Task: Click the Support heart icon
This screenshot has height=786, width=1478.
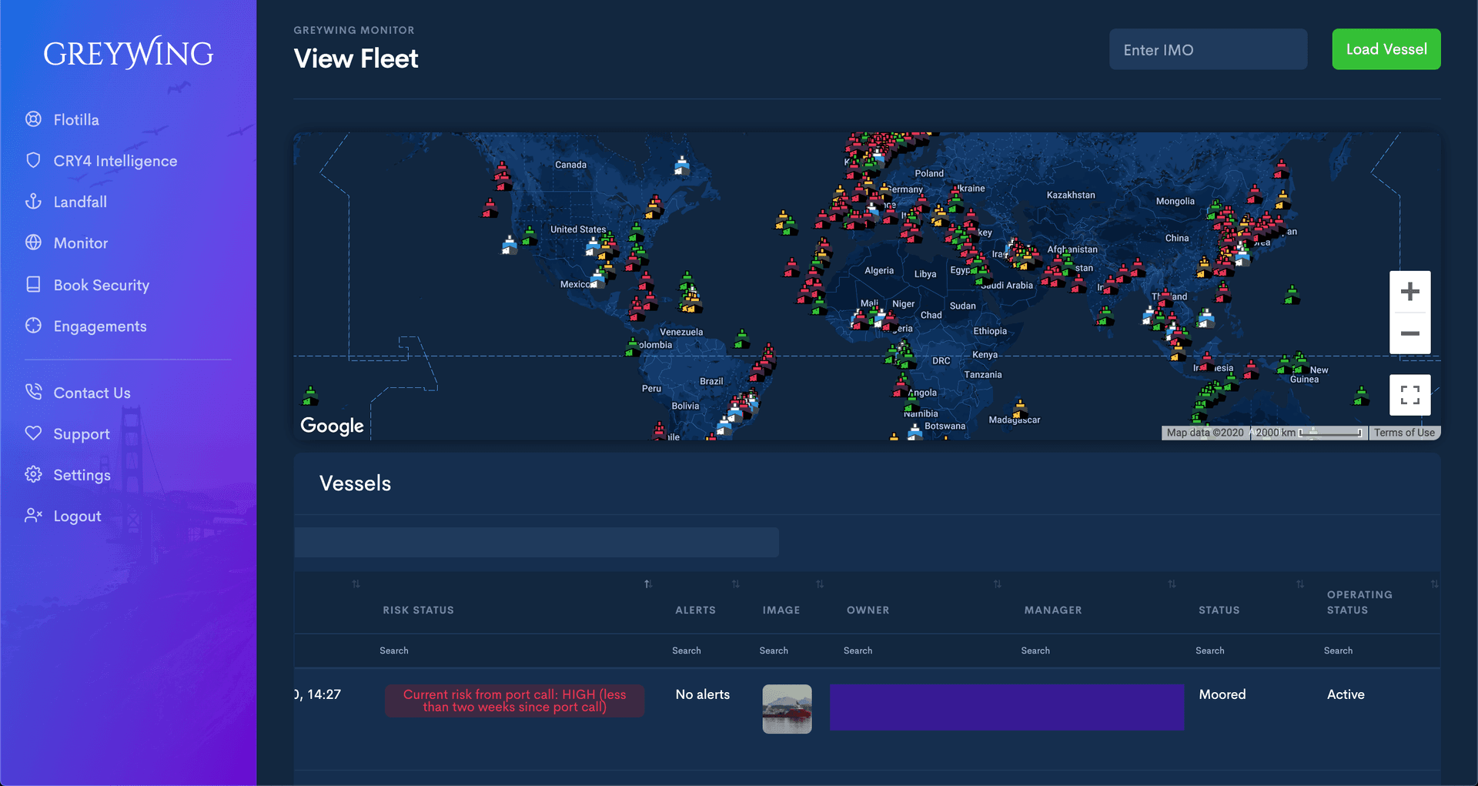Action: coord(33,433)
